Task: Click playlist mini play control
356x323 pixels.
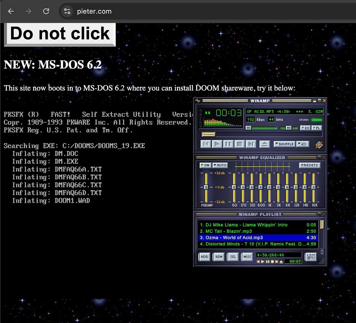Action: pos(263,262)
